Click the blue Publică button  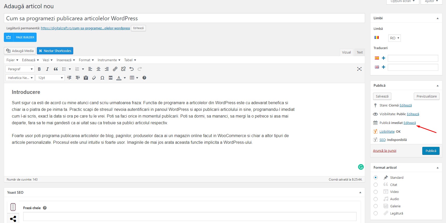click(x=431, y=151)
